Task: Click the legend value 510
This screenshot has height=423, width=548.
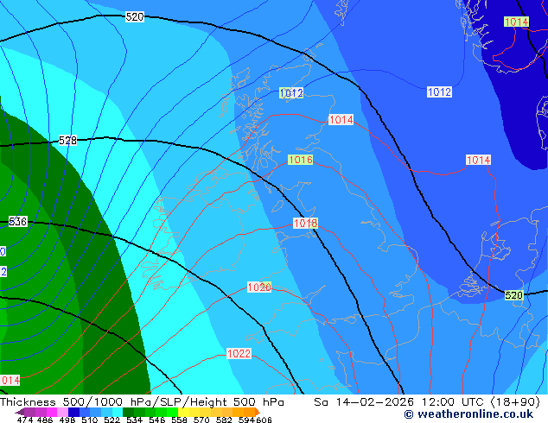Action: point(90,420)
